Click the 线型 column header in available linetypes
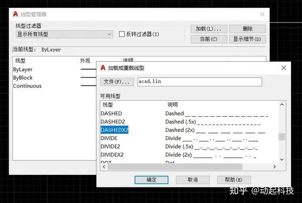Image resolution: width=302 pixels, height=203 pixels. click(x=108, y=105)
